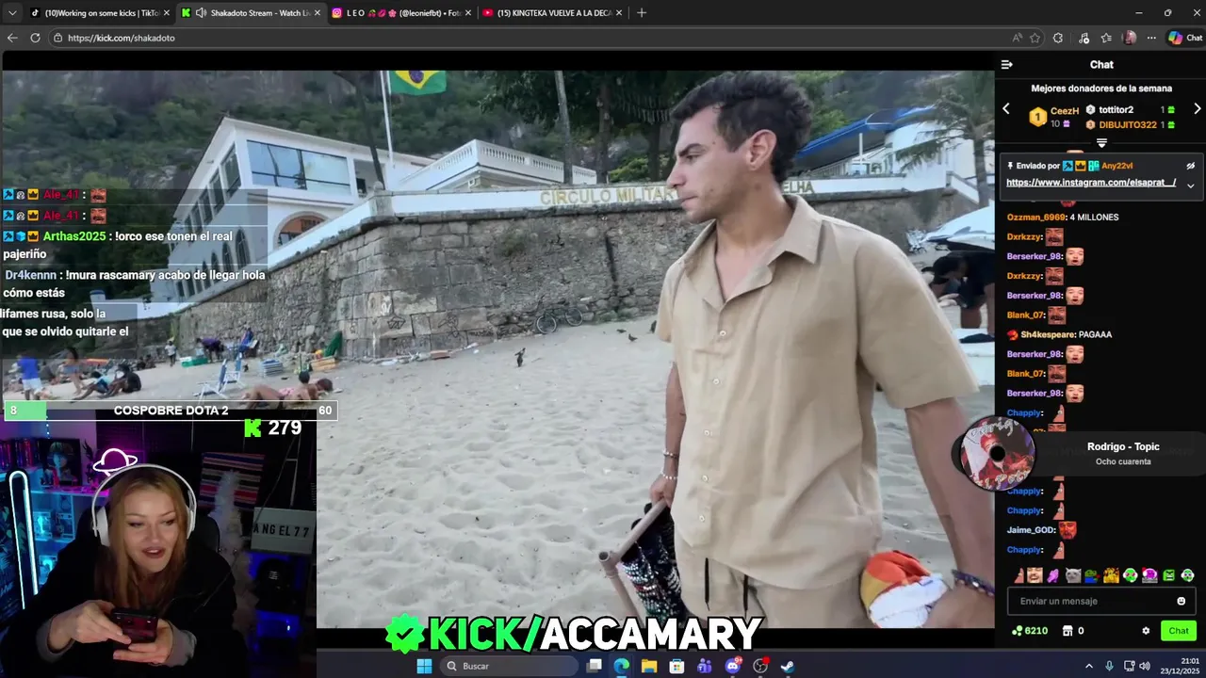
Task: Reload the page
Action: pos(35,38)
